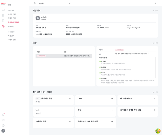Image resolution: width=162 pixels, height=135 pixels.
Task: Go back using the left arrow
Action: click(x=35, y=3)
